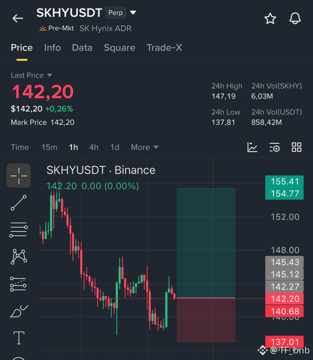
Task: Select the crosshair cursor tool
Action: (x=19, y=175)
